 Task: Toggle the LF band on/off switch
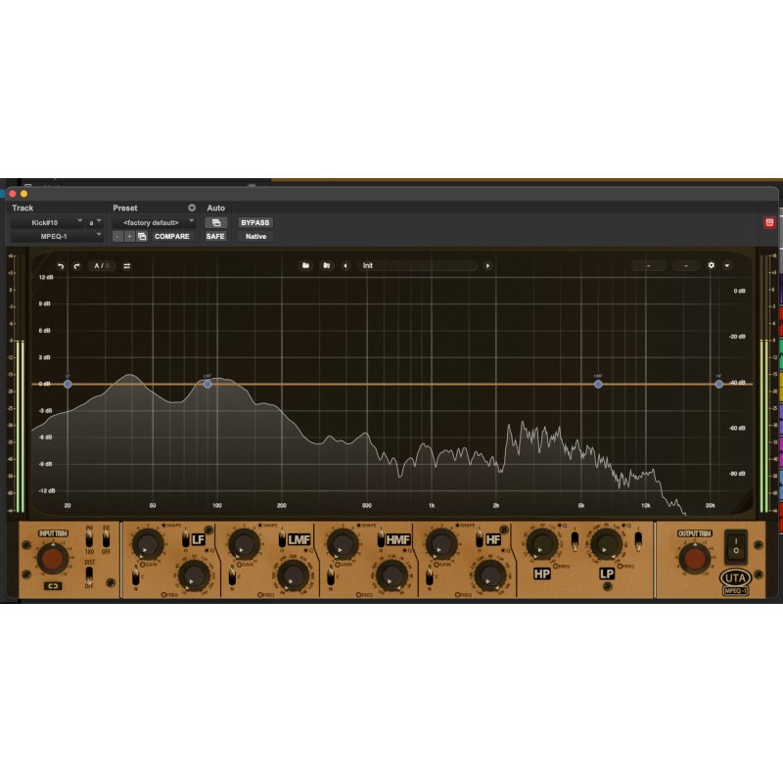pyautogui.click(x=185, y=539)
